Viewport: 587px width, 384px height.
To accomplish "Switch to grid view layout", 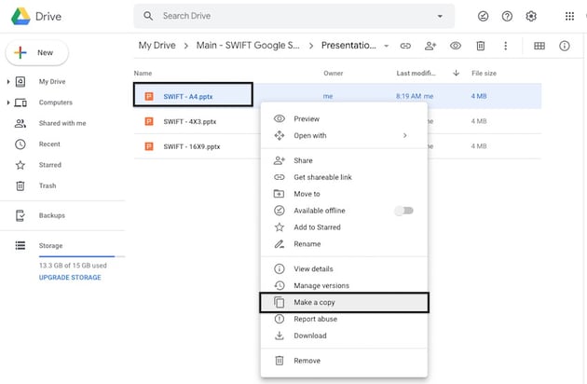I will coord(539,46).
